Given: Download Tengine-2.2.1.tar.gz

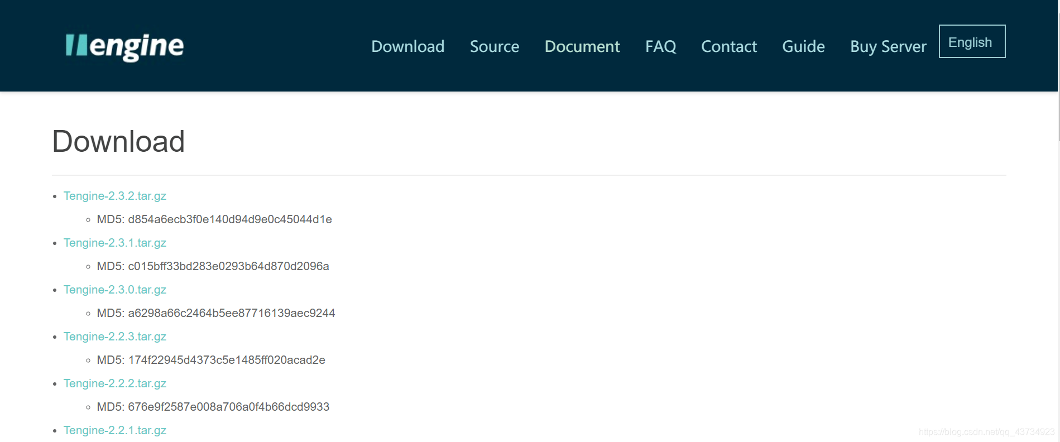Looking at the screenshot, I should click(115, 430).
